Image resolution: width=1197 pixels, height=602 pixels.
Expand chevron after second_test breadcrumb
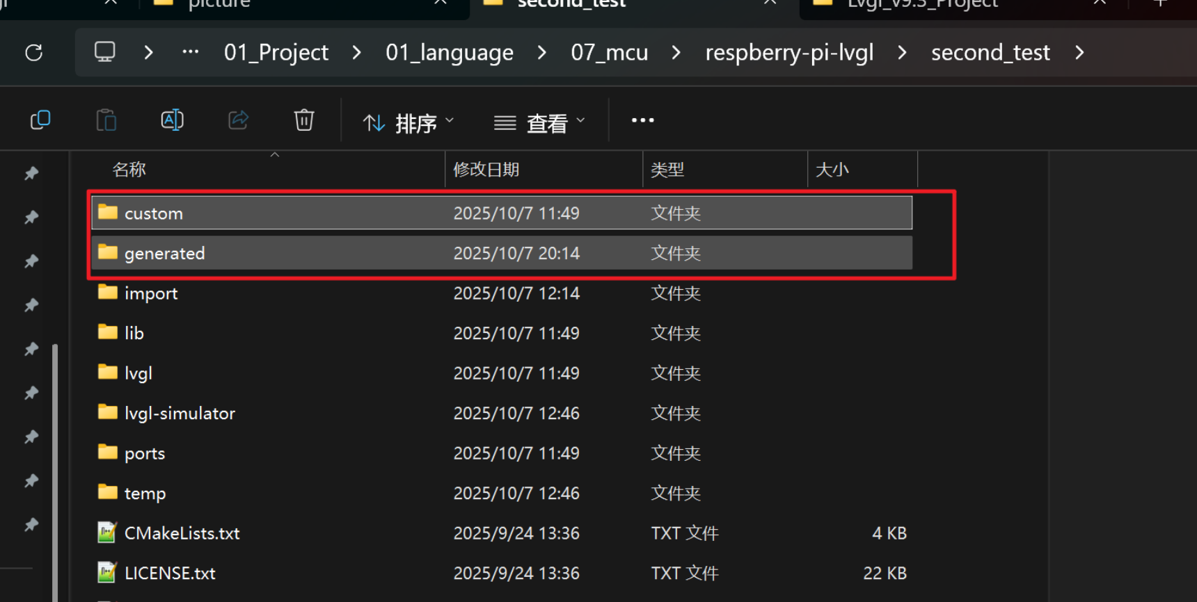1079,53
